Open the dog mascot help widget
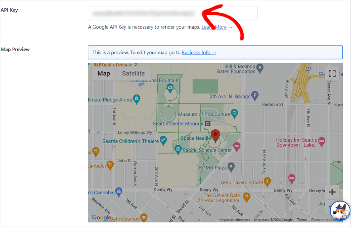The image size is (351, 227). point(340,211)
